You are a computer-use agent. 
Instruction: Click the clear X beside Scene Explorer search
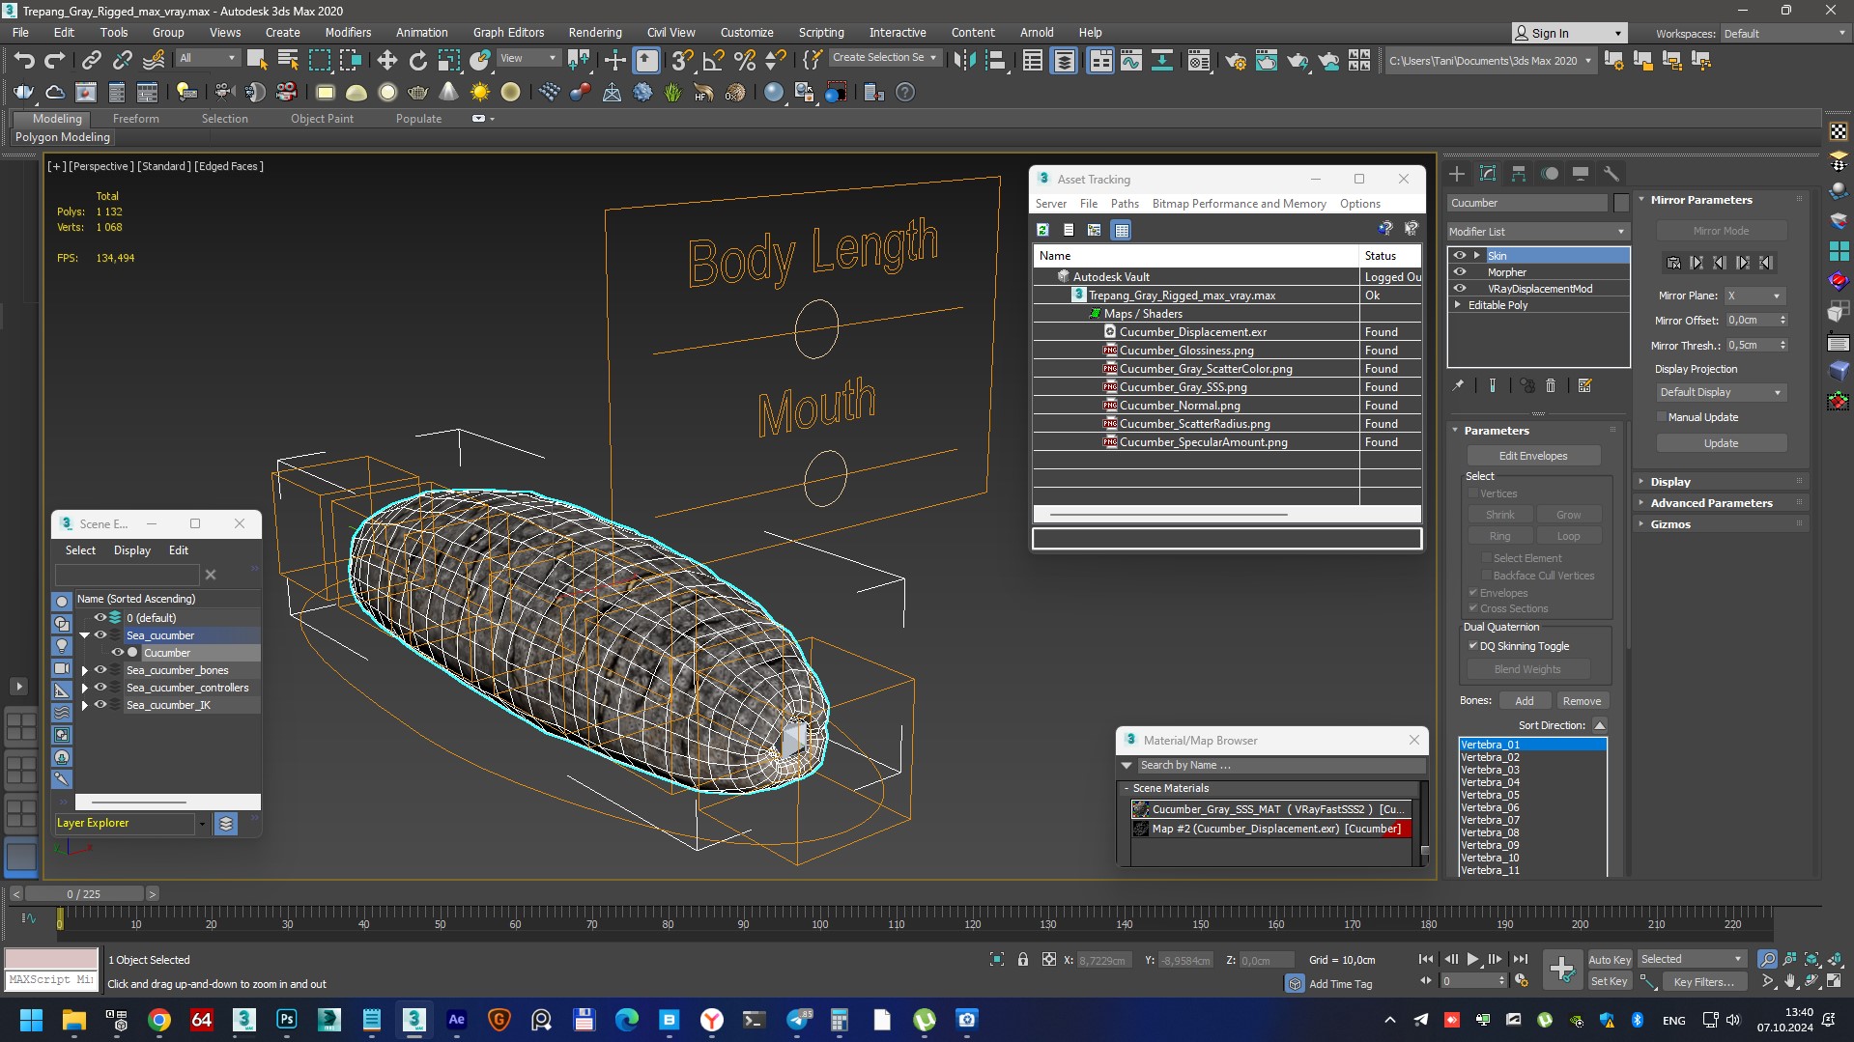[x=211, y=575]
